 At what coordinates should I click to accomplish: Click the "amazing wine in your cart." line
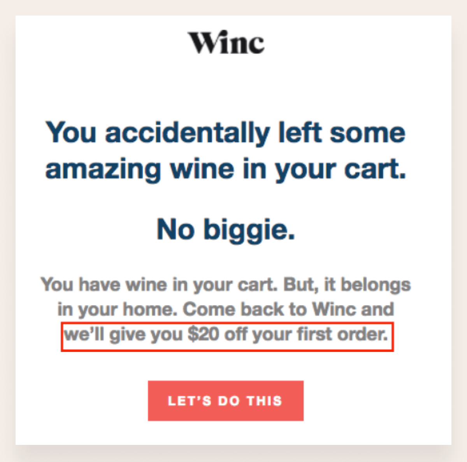tap(226, 169)
